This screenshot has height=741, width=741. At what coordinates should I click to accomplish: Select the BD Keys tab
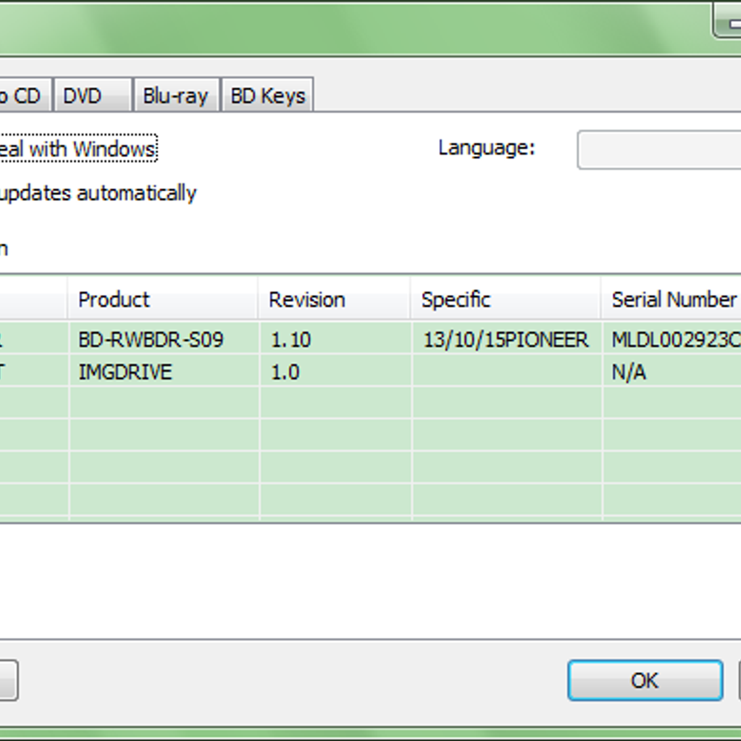click(x=267, y=96)
